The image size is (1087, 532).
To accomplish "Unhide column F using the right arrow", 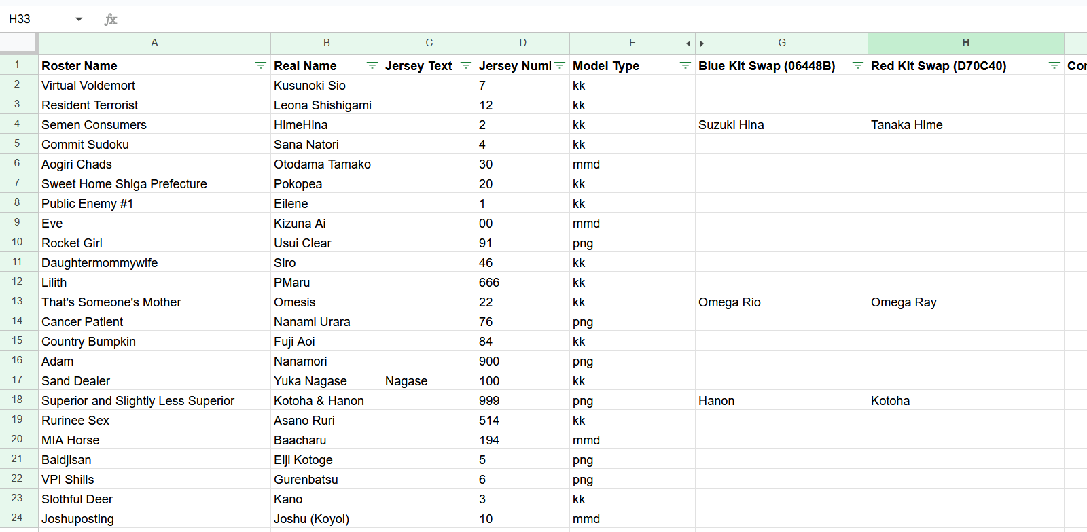I will coord(702,43).
